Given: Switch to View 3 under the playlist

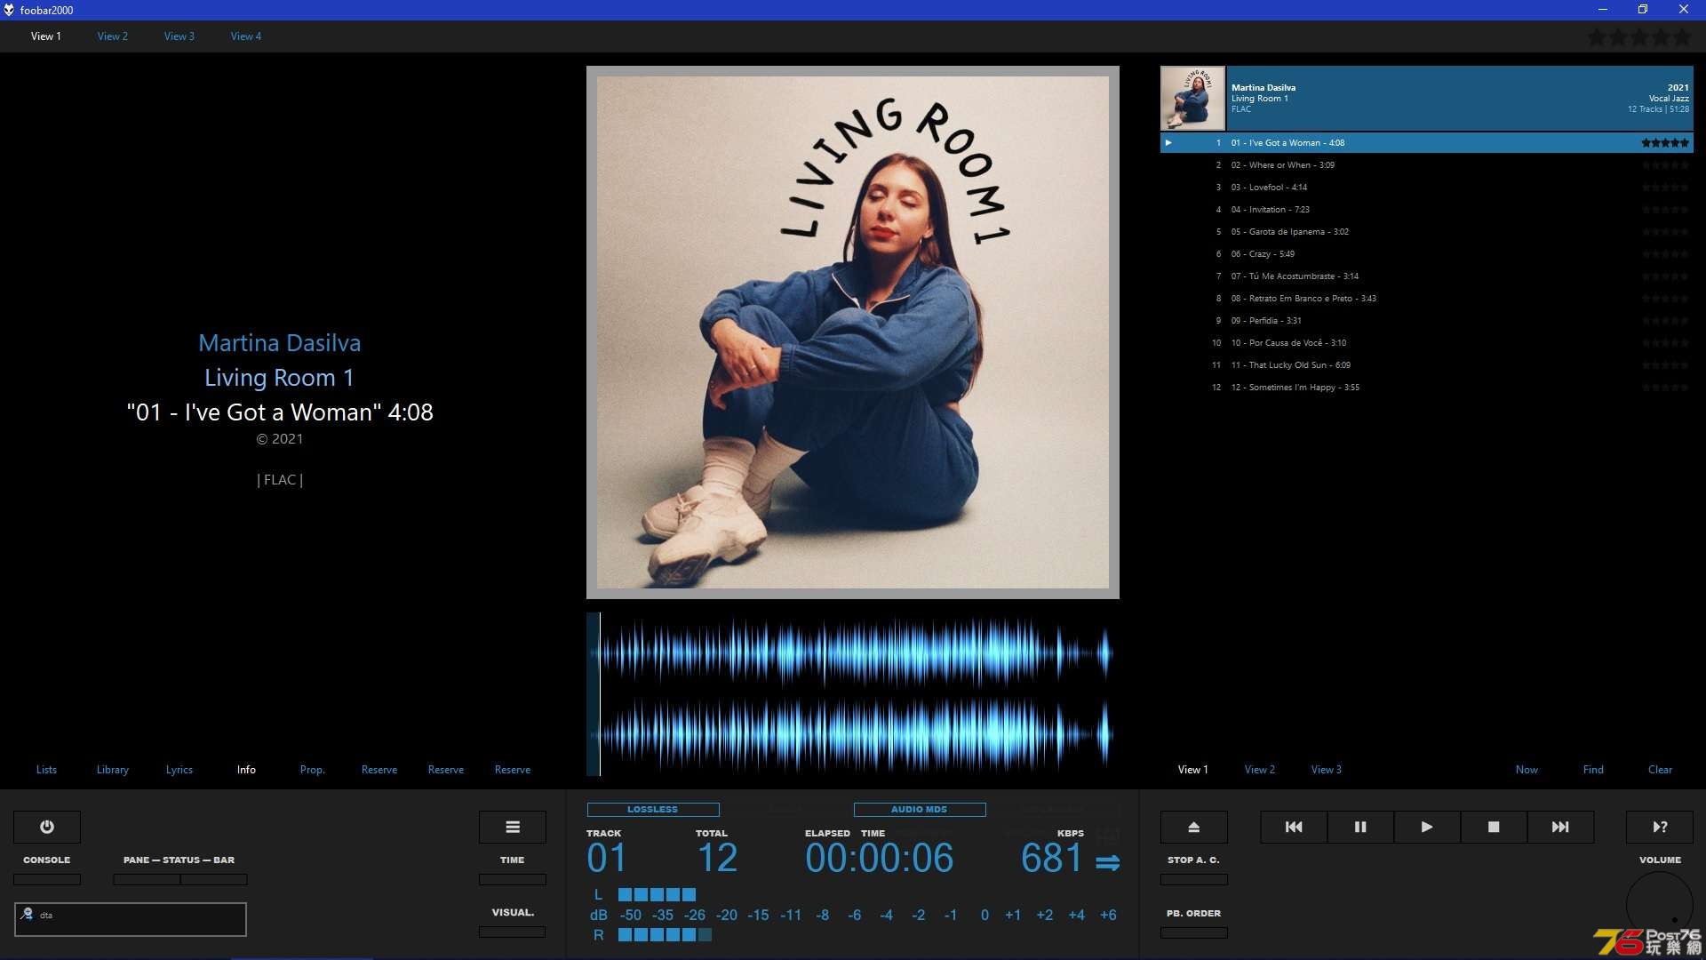Looking at the screenshot, I should (x=1327, y=770).
